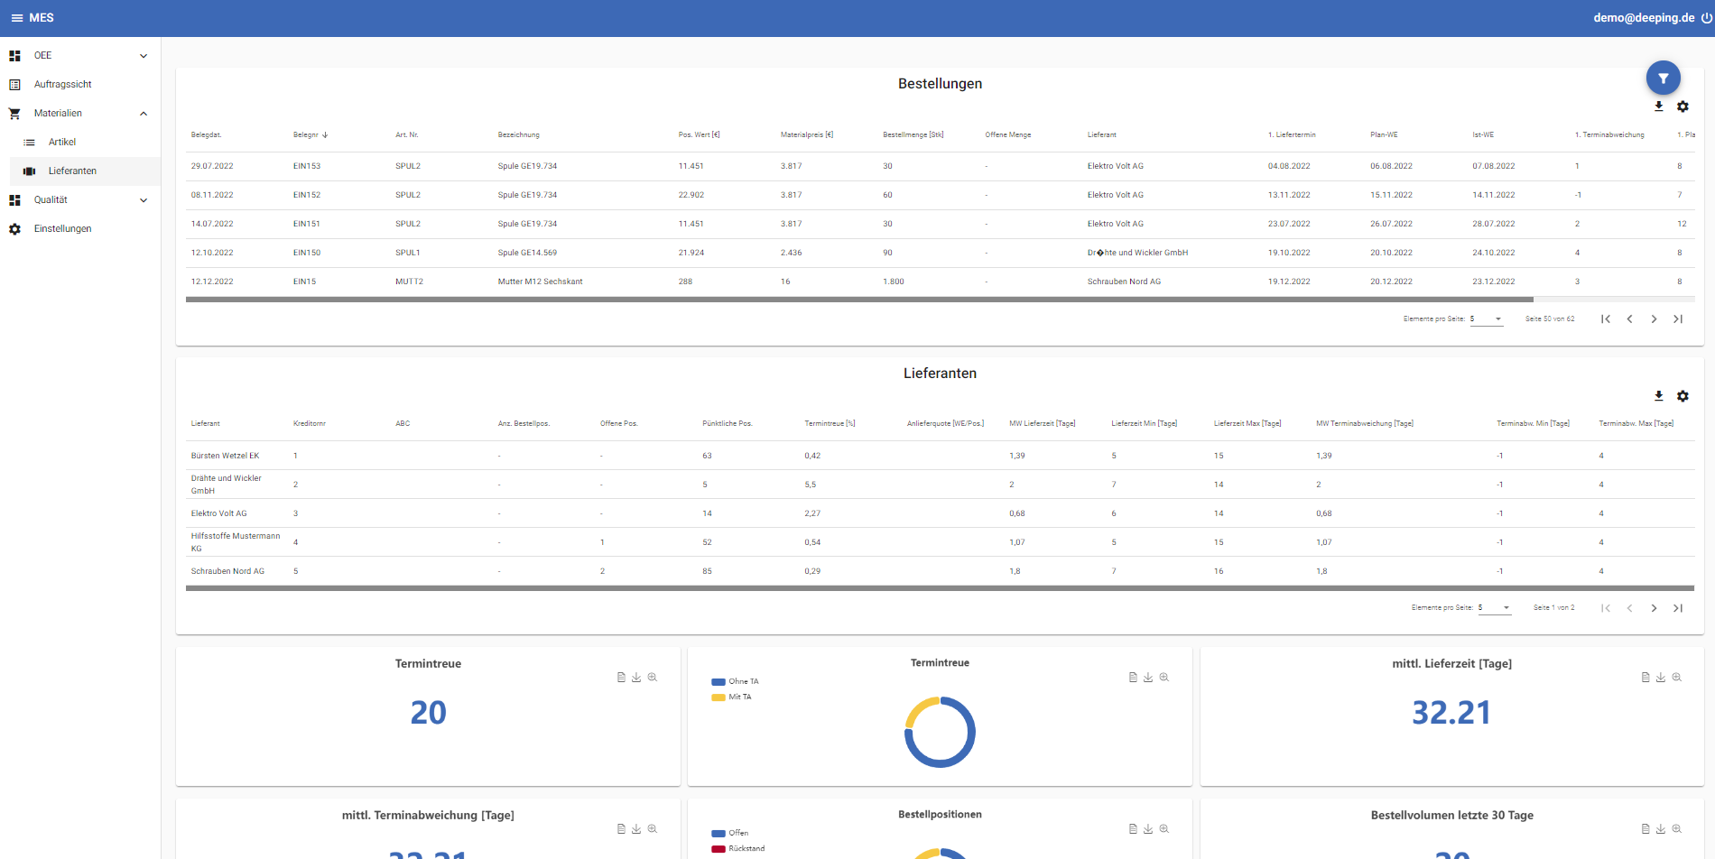1715x859 pixels.
Task: Toggle the 'Mit TA' legend entry
Action: click(x=733, y=697)
